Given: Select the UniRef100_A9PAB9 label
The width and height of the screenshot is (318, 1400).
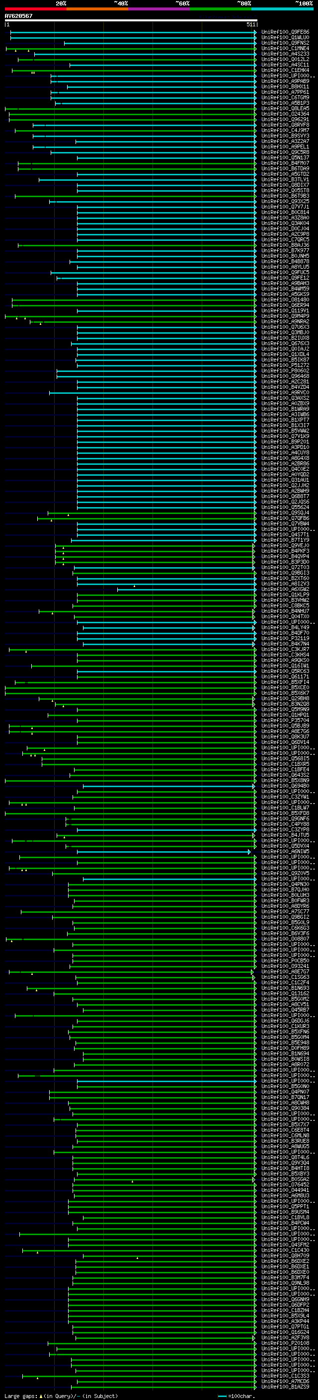Looking at the screenshot, I should [x=285, y=81].
